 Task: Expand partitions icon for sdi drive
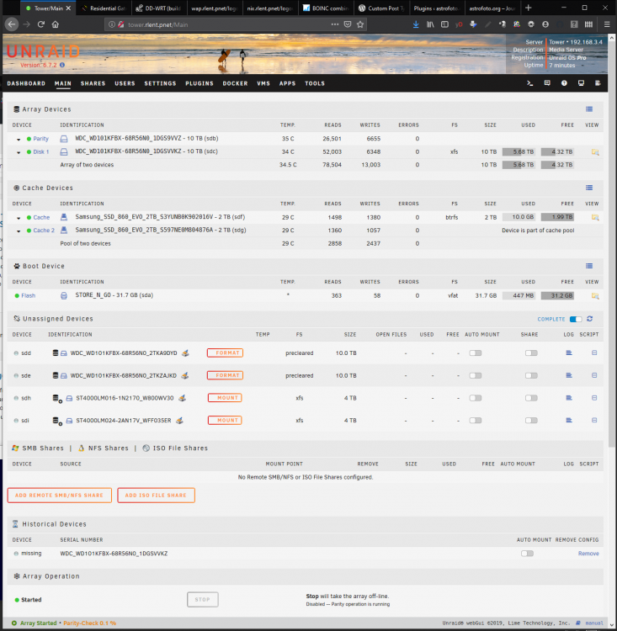[57, 421]
